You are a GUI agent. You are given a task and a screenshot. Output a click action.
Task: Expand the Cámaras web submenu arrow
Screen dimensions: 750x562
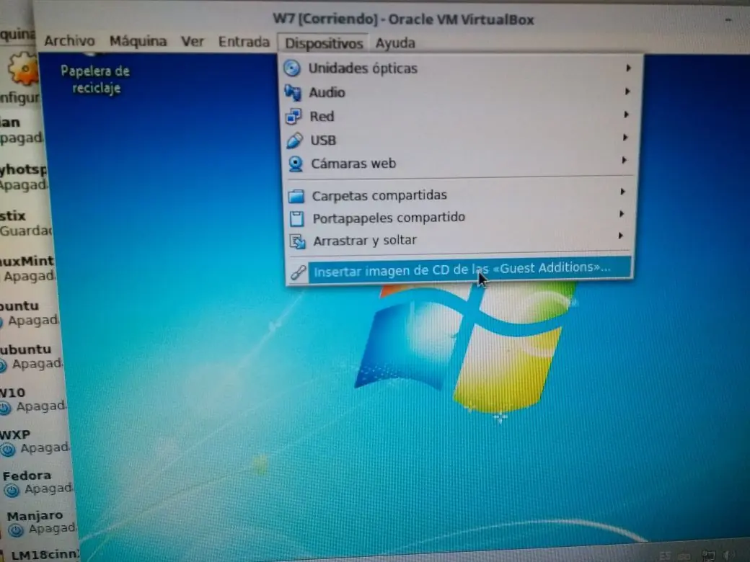[x=624, y=160]
